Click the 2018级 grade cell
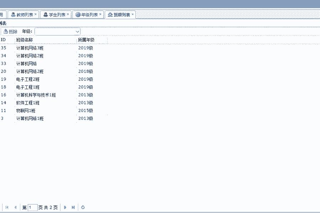 click(85, 72)
